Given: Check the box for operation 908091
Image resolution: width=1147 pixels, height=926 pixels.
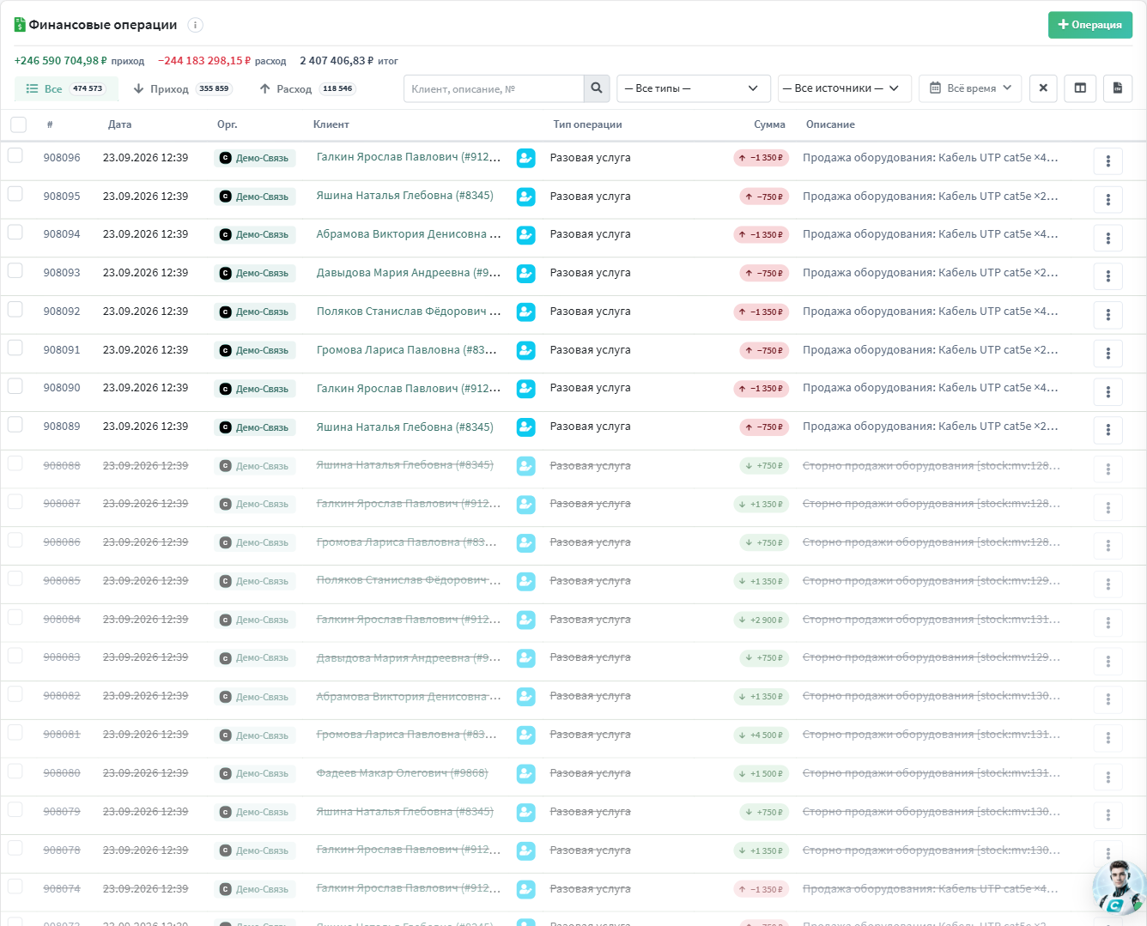Looking at the screenshot, I should pyautogui.click(x=15, y=348).
